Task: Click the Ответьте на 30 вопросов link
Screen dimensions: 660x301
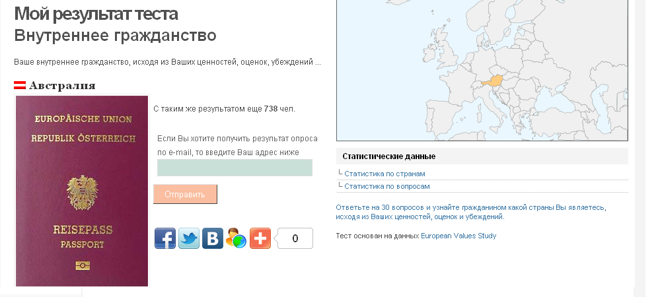Action: coord(470,207)
